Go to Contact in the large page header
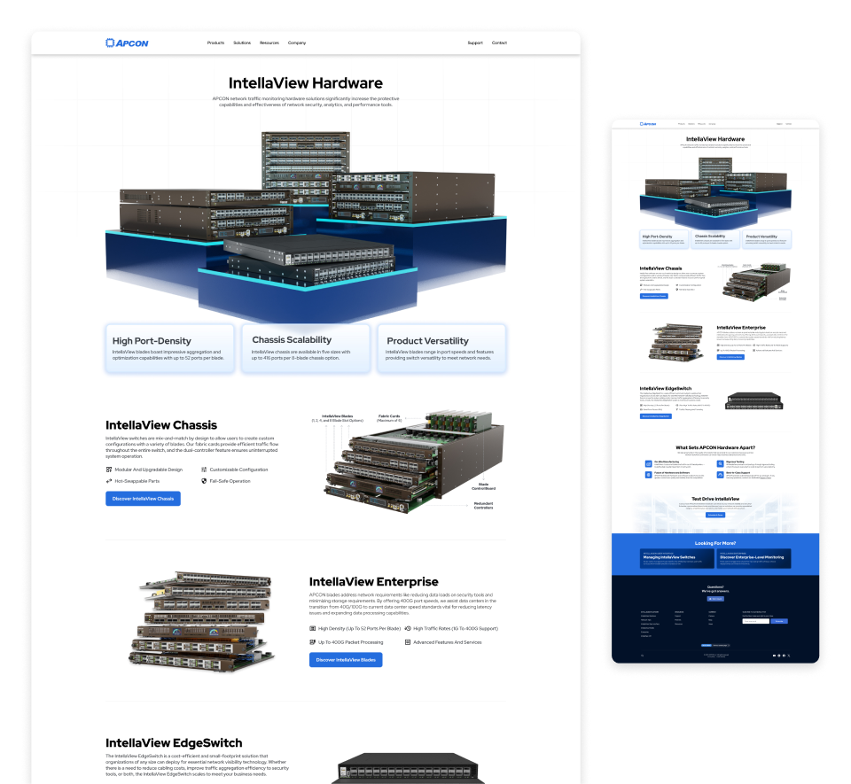851x784 pixels. (499, 43)
